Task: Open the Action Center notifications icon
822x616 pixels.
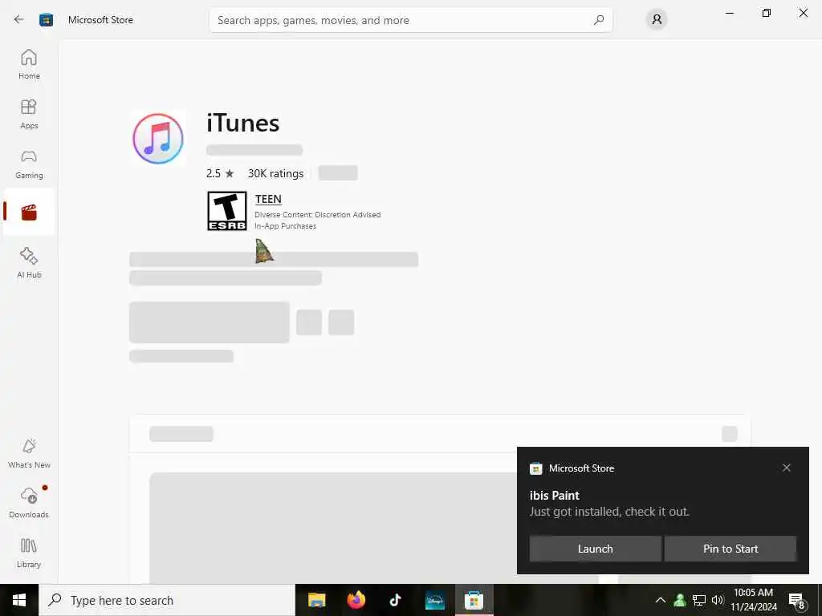Action: click(797, 600)
